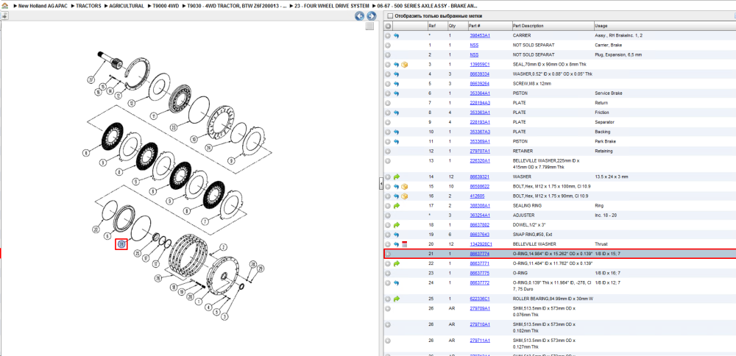The image size is (736, 356).
Task: Open part link 86637774
Action: pyautogui.click(x=480, y=254)
